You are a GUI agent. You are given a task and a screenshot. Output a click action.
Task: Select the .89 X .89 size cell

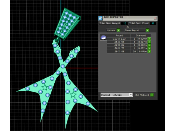(x=119, y=51)
